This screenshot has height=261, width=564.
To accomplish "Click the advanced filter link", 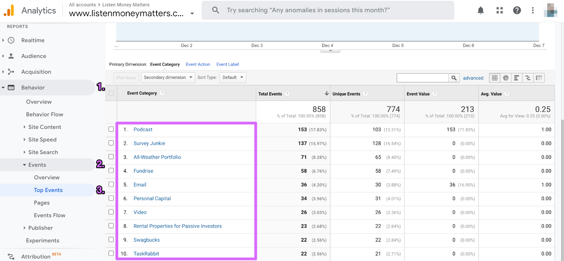I will click(x=473, y=78).
